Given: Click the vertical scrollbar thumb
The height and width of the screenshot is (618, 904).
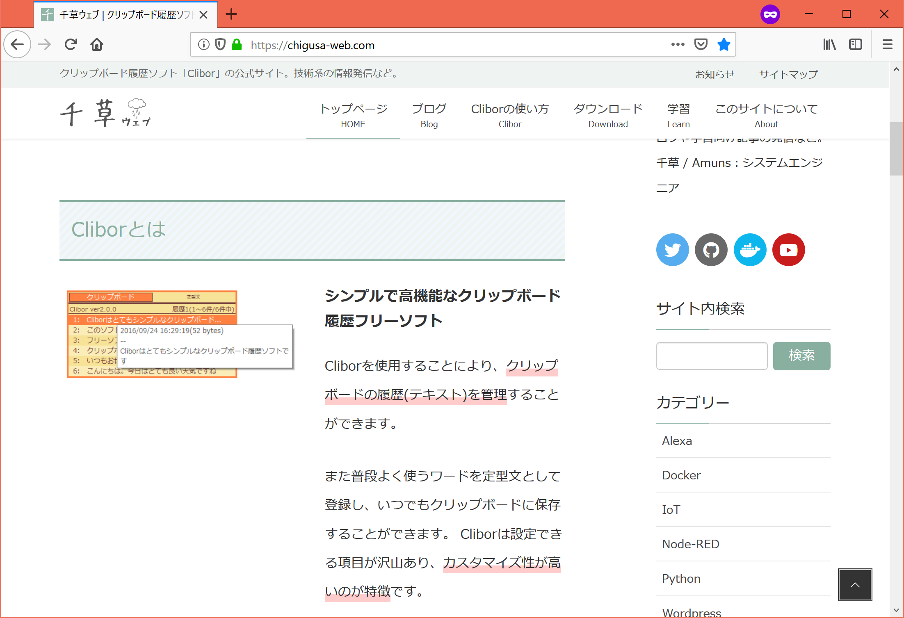Looking at the screenshot, I should (x=896, y=149).
